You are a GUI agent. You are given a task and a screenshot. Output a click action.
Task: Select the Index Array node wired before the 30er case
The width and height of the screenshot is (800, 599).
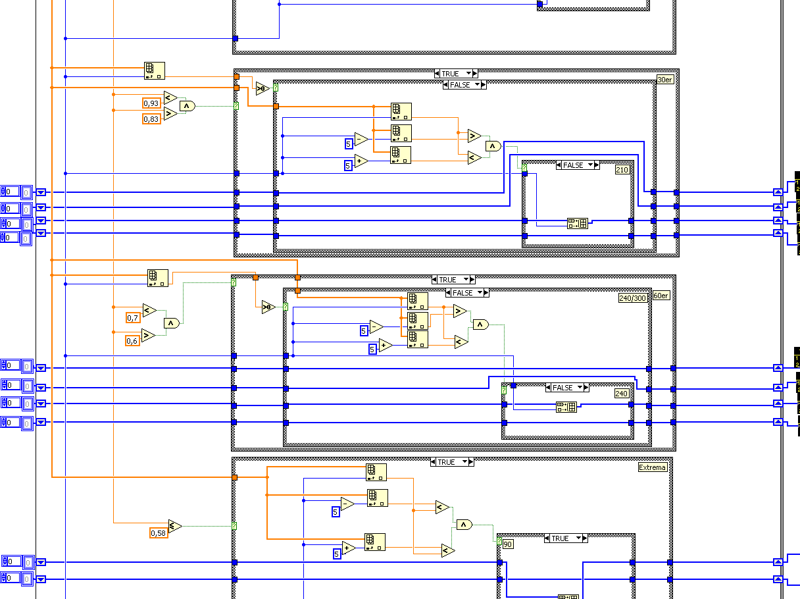click(155, 70)
